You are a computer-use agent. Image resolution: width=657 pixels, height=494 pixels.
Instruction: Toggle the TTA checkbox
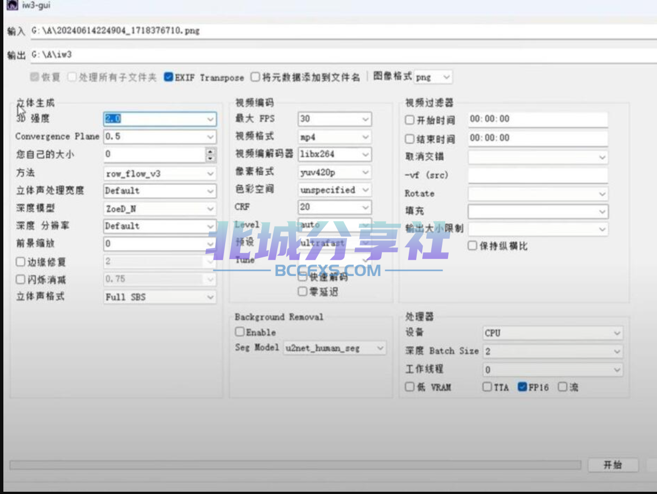pyautogui.click(x=487, y=387)
